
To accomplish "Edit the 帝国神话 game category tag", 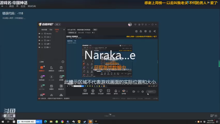I will [x=72, y=33].
